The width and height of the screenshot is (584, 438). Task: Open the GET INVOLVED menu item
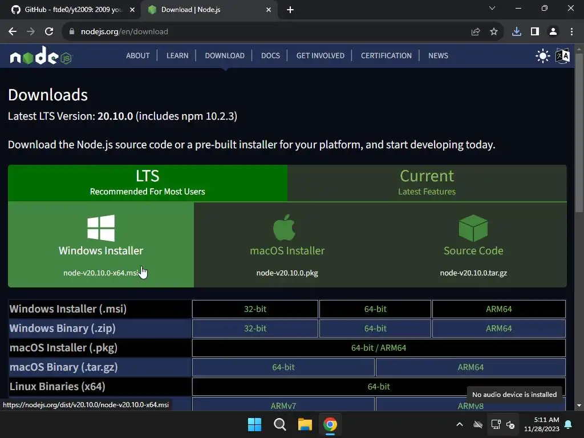tap(321, 55)
